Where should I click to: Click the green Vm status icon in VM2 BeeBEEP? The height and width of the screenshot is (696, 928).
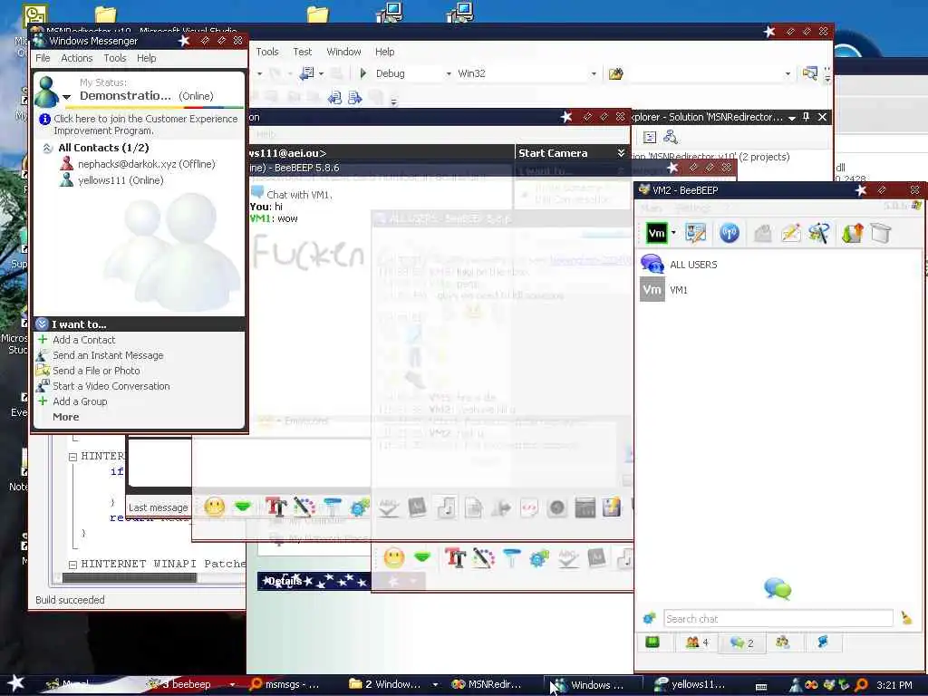[656, 233]
